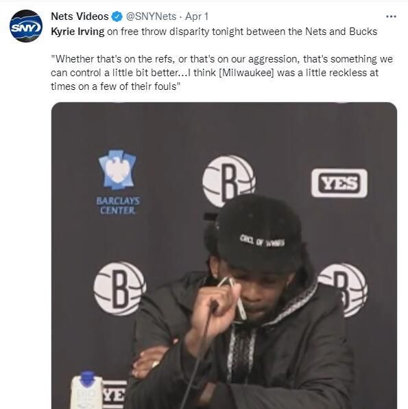
Task: Open the SNY profile avatar
Action: point(26,26)
